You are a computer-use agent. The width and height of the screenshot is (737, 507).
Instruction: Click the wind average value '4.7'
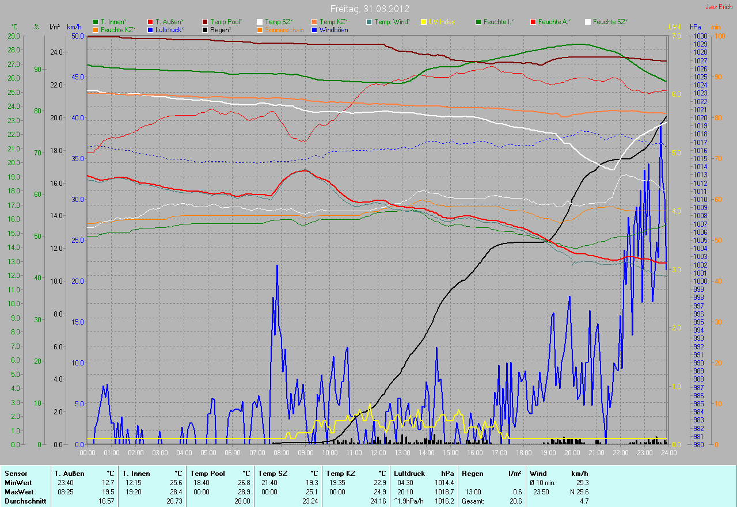584,501
